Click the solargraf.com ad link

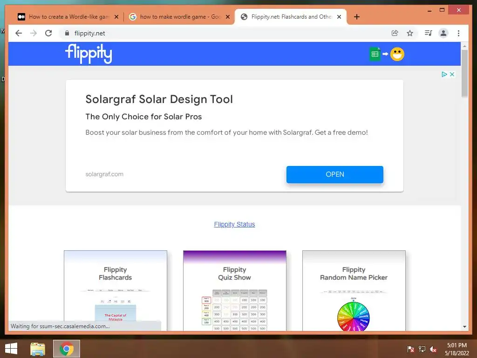coord(104,174)
